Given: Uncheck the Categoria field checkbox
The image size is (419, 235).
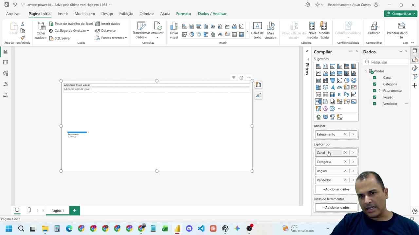Looking at the screenshot, I should 374,84.
